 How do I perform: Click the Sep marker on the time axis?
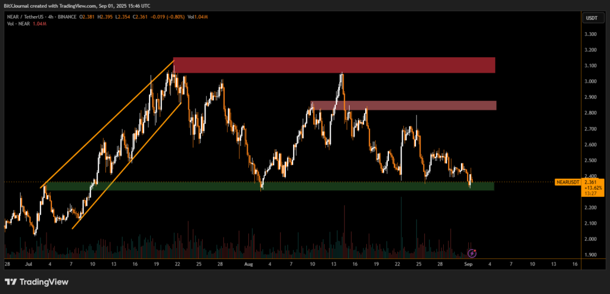click(x=468, y=263)
